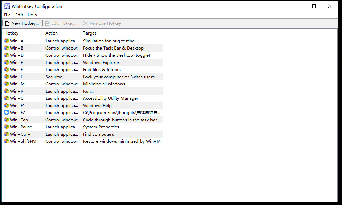
Task: Click target 'Hide / Show the Desktop (toggle)'
Action: pos(117,55)
